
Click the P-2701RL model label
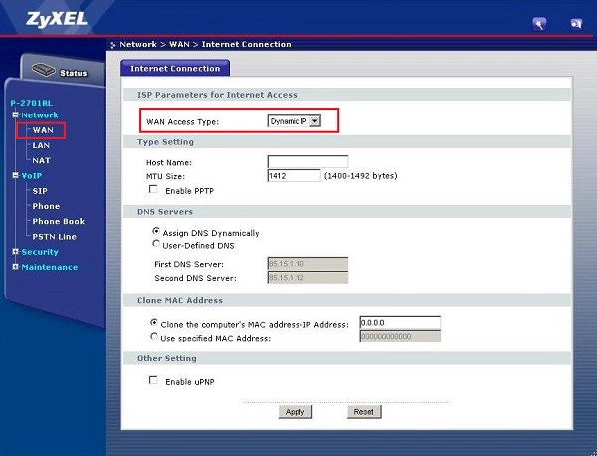pos(31,103)
